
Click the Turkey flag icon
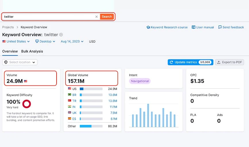(x=70, y=100)
